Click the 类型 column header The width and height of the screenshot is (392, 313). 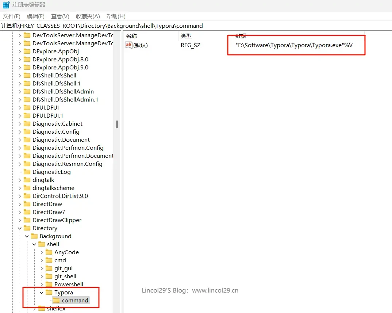(x=186, y=36)
